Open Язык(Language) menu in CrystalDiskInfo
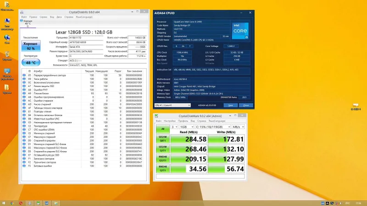367x206 pixels. pos(84,17)
